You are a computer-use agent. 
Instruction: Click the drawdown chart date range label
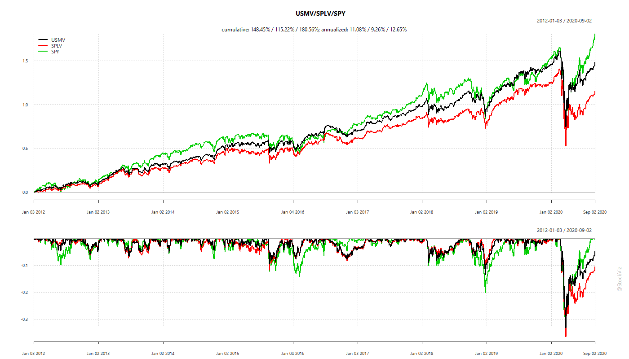564,230
